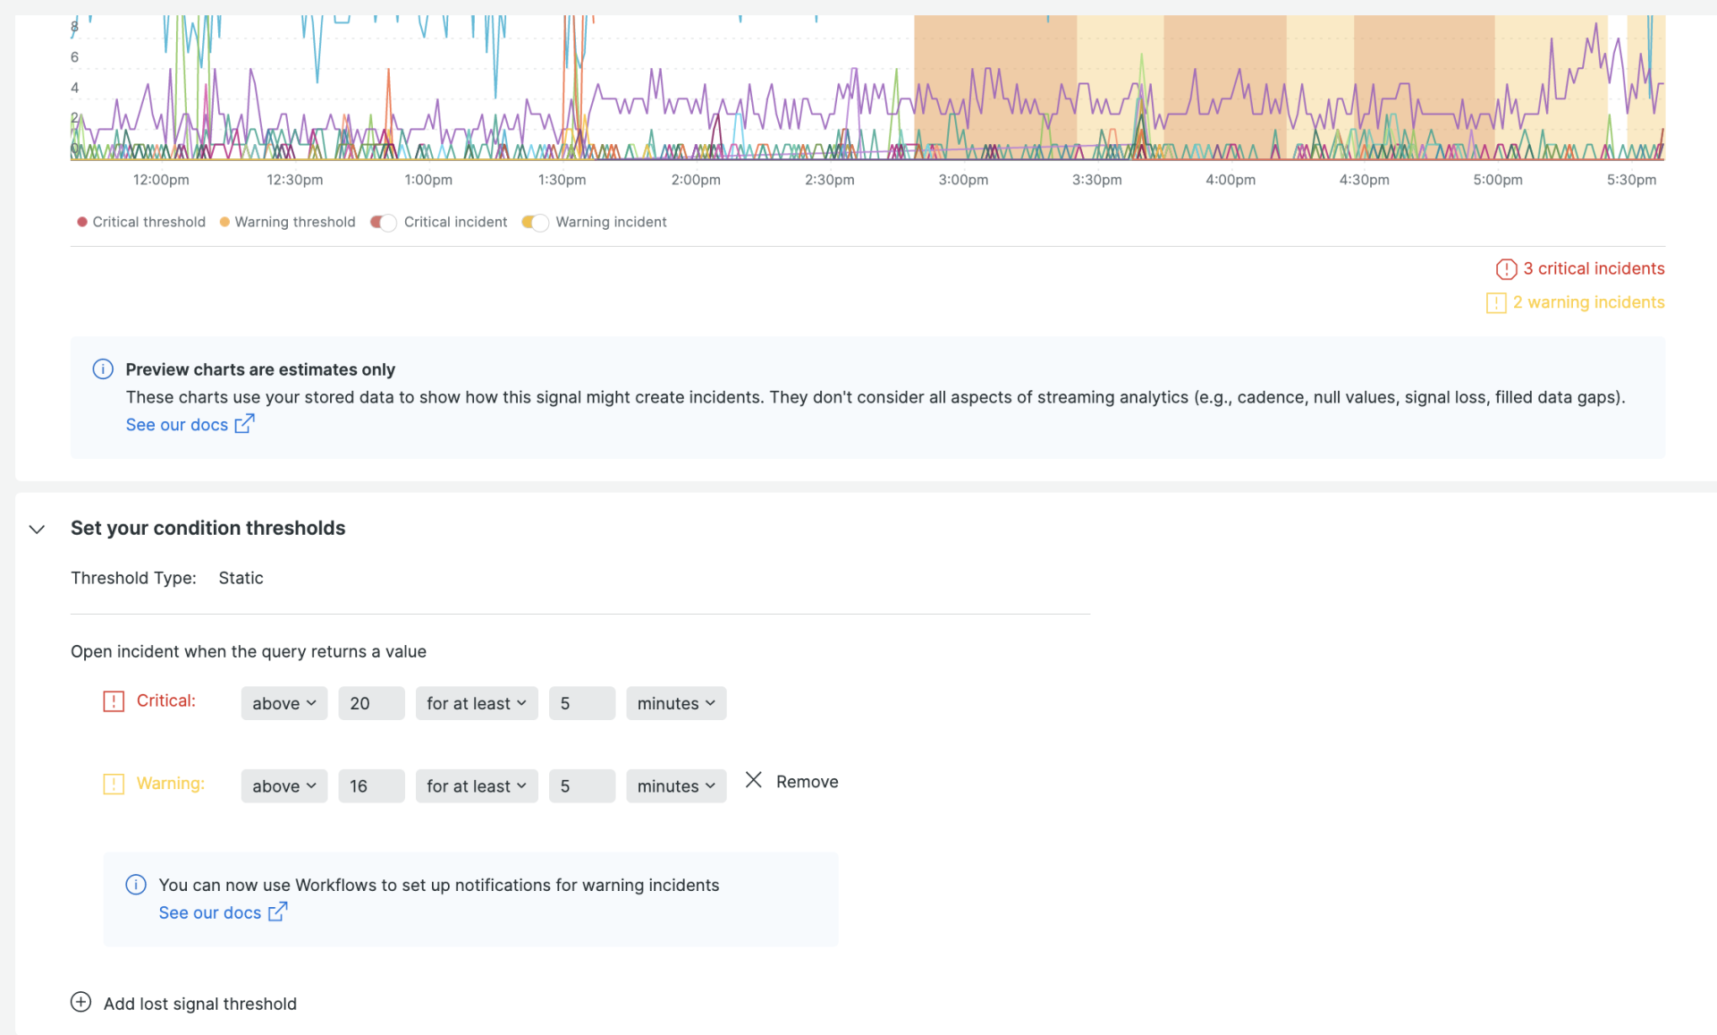Click the external link icon after See our docs
The height and width of the screenshot is (1035, 1717).
pyautogui.click(x=244, y=424)
